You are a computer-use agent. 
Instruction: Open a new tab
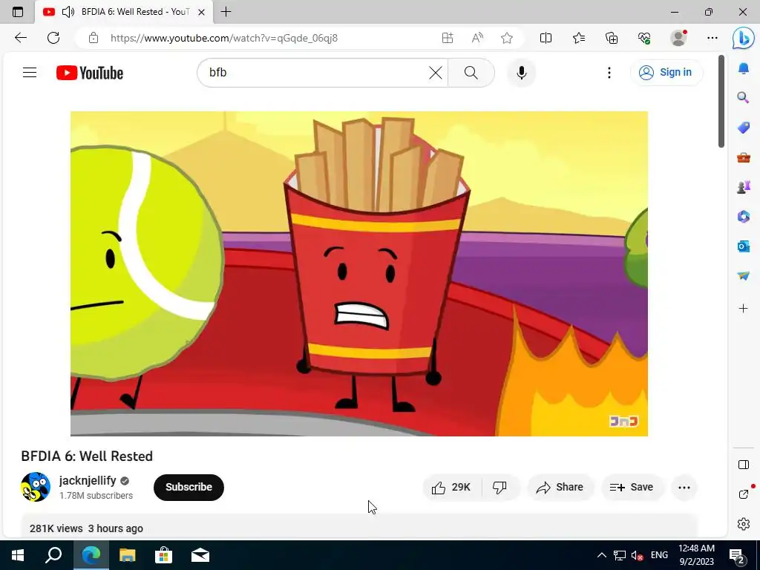tap(226, 12)
